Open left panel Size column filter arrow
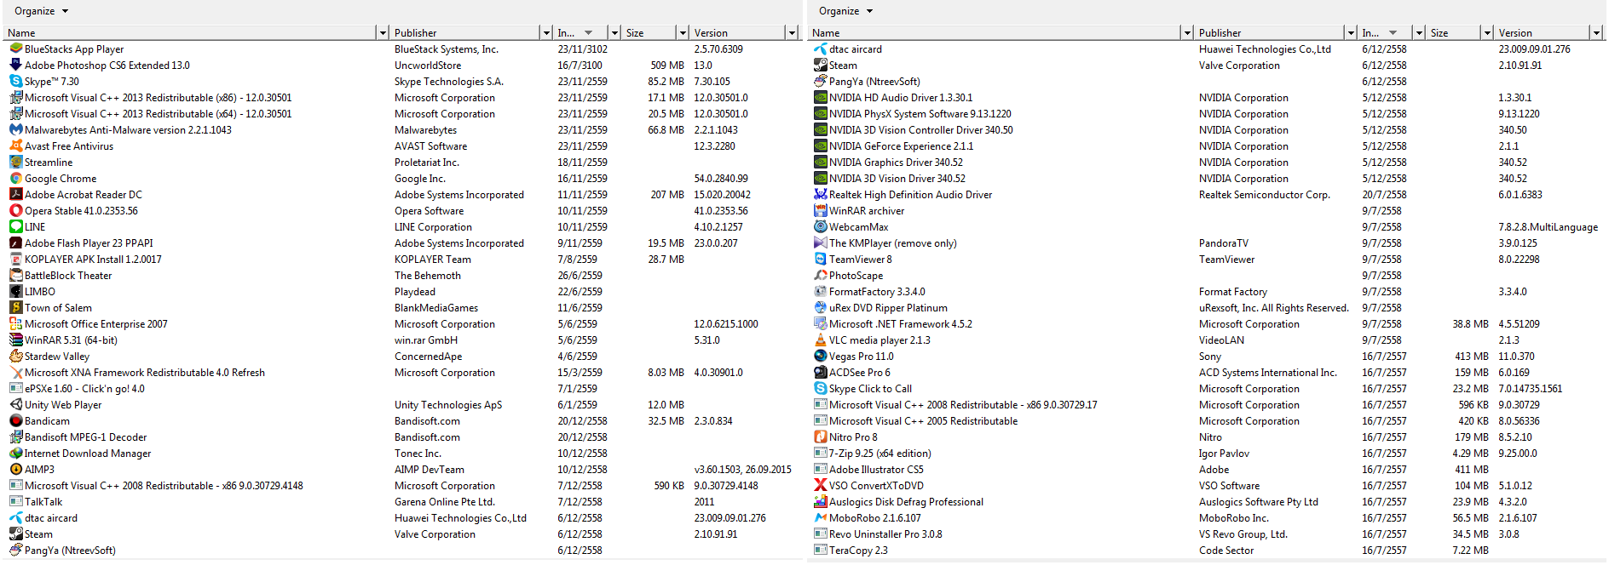This screenshot has width=1609, height=565. click(x=683, y=33)
